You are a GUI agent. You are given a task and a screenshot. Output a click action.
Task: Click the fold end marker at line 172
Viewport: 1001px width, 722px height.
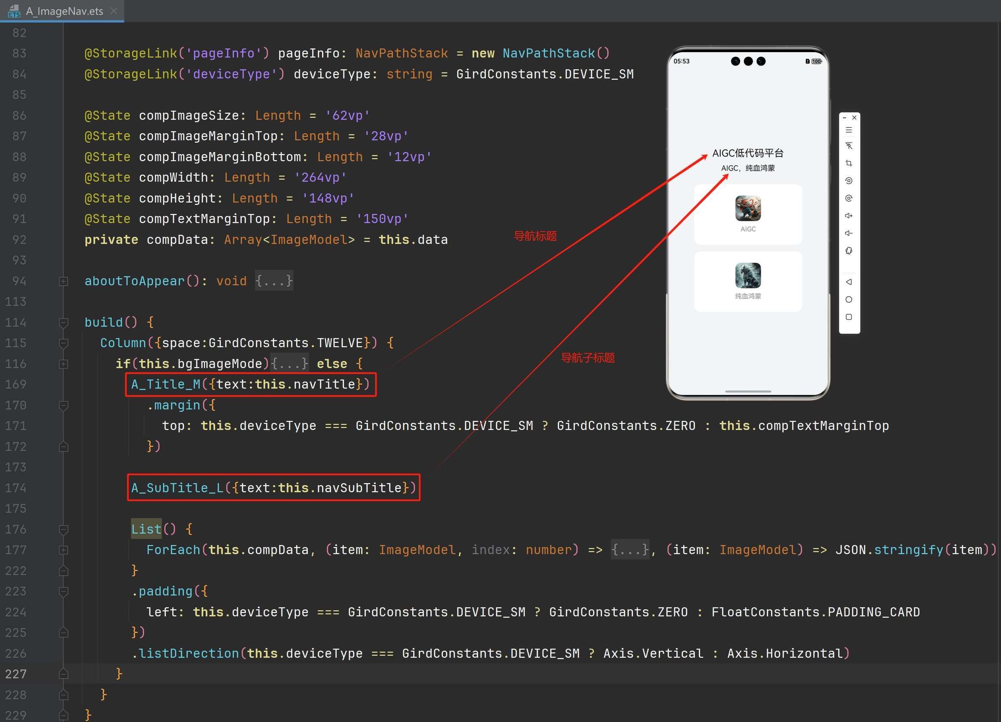coord(63,447)
